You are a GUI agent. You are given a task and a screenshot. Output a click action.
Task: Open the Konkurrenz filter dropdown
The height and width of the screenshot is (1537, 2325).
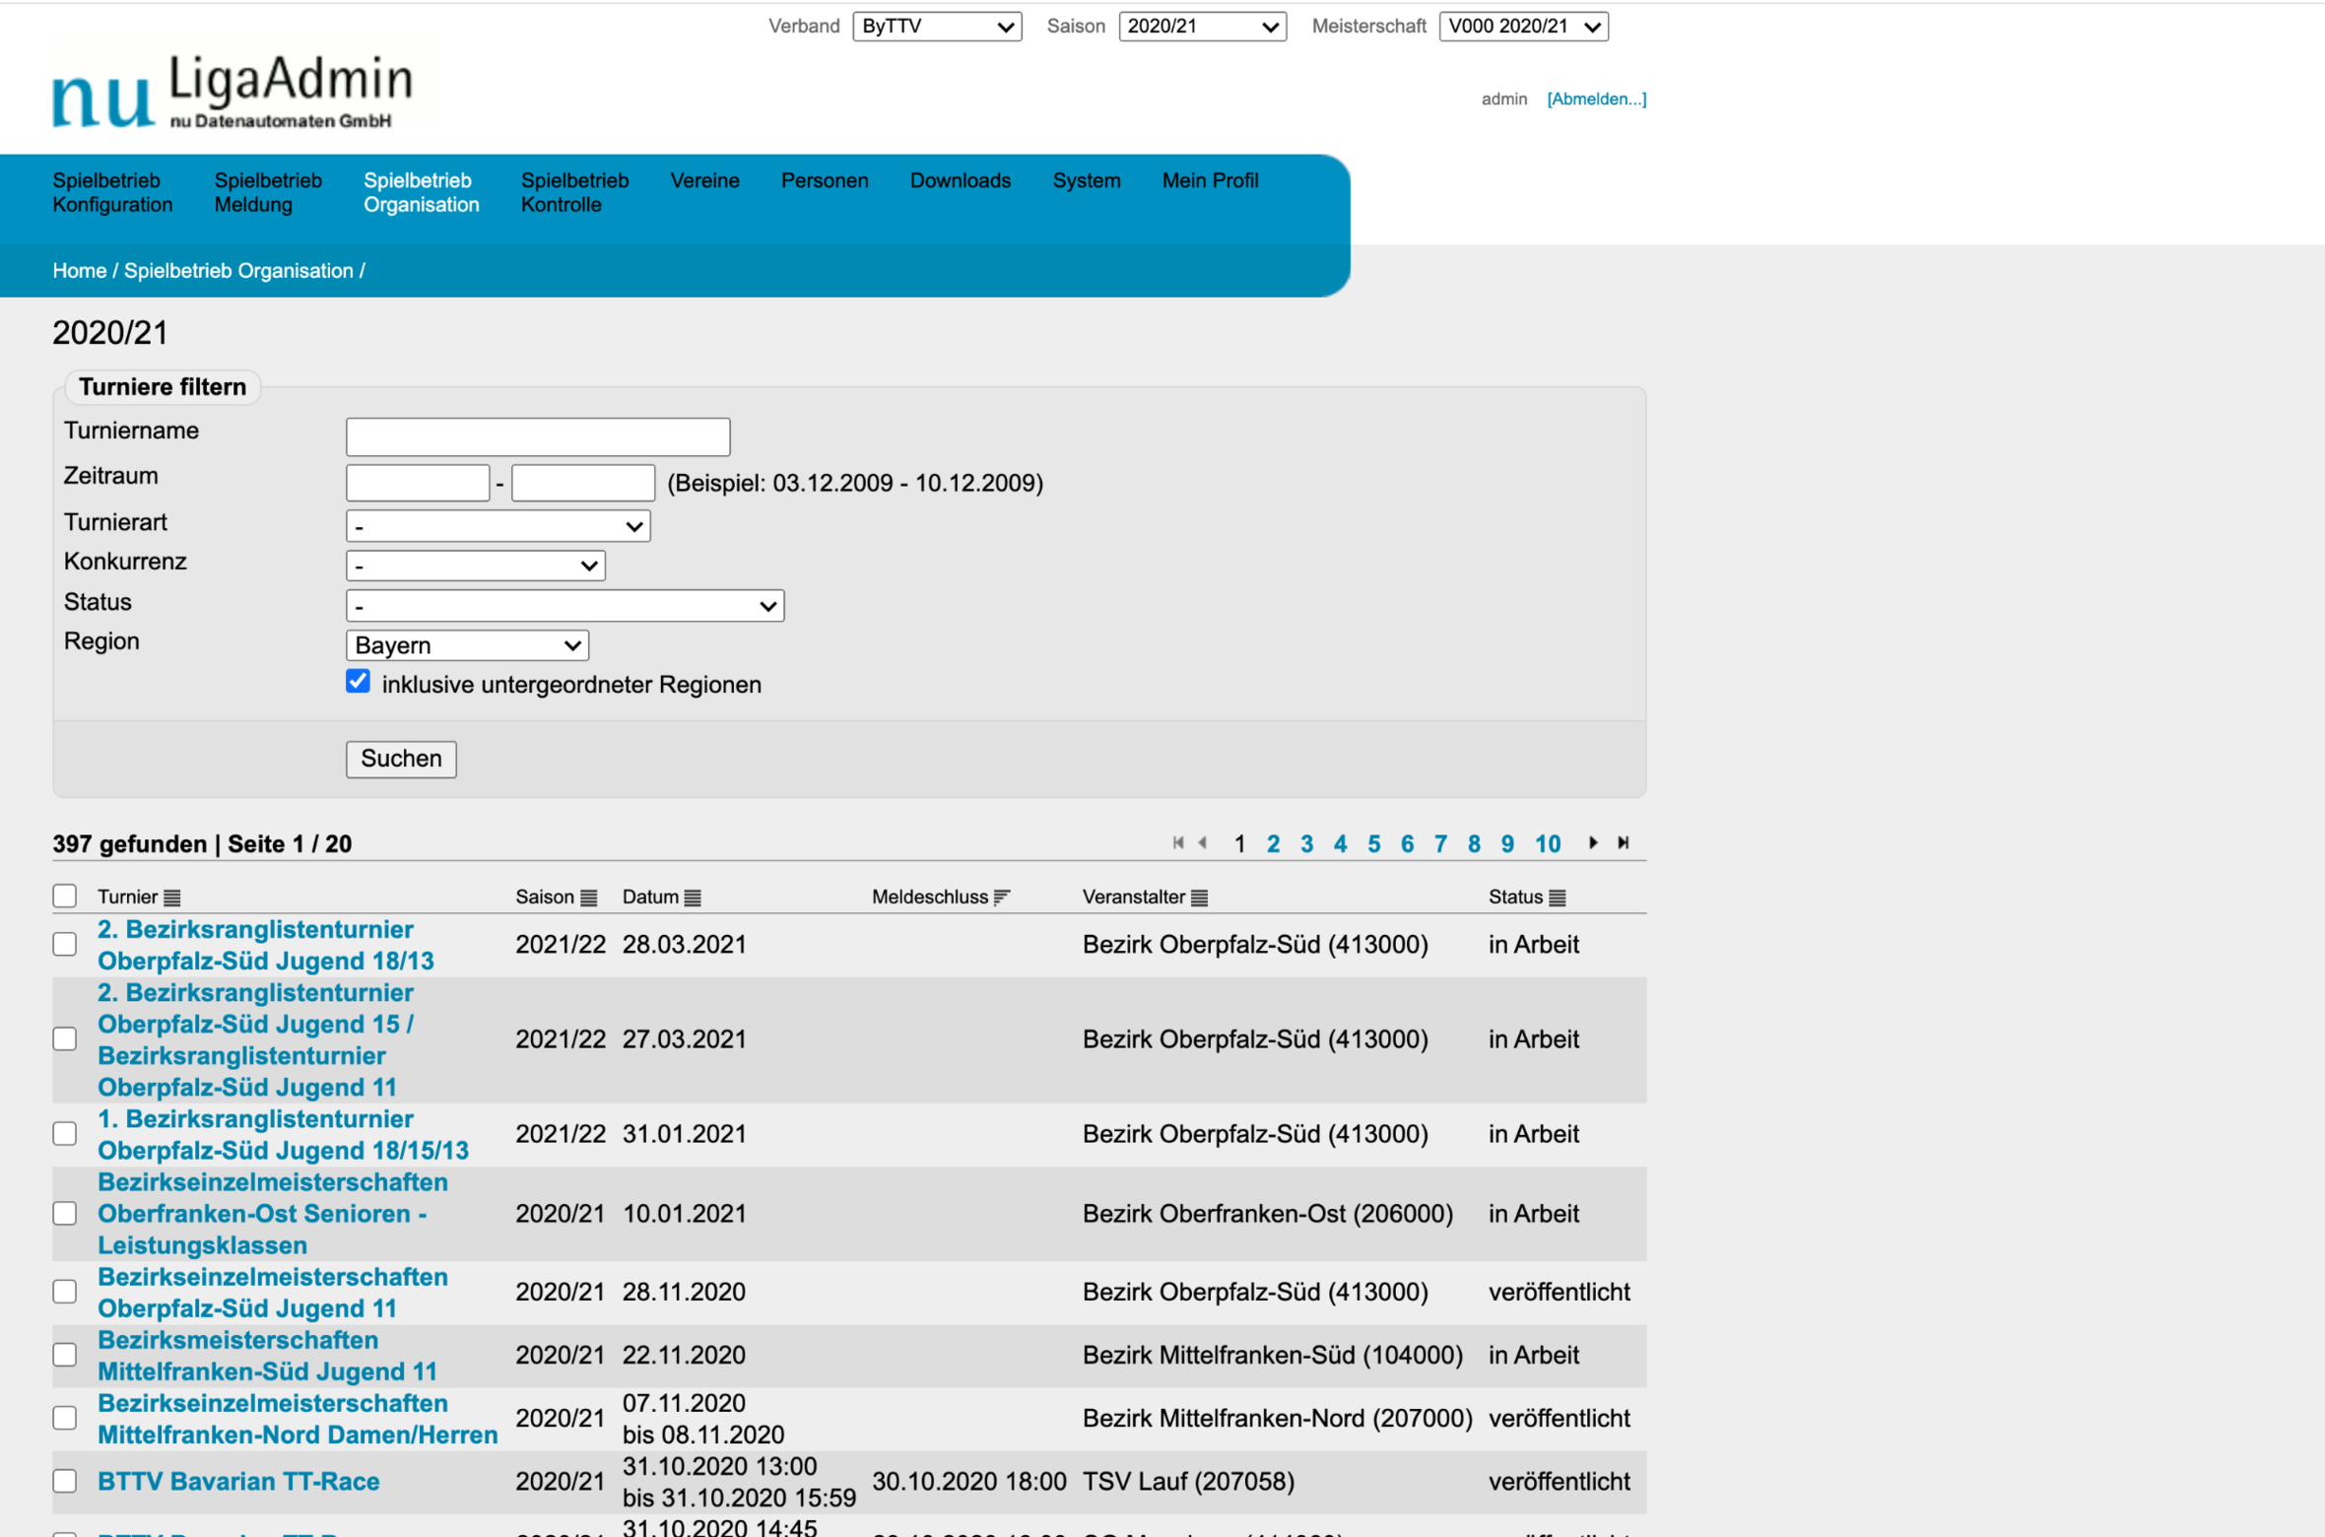coord(476,566)
